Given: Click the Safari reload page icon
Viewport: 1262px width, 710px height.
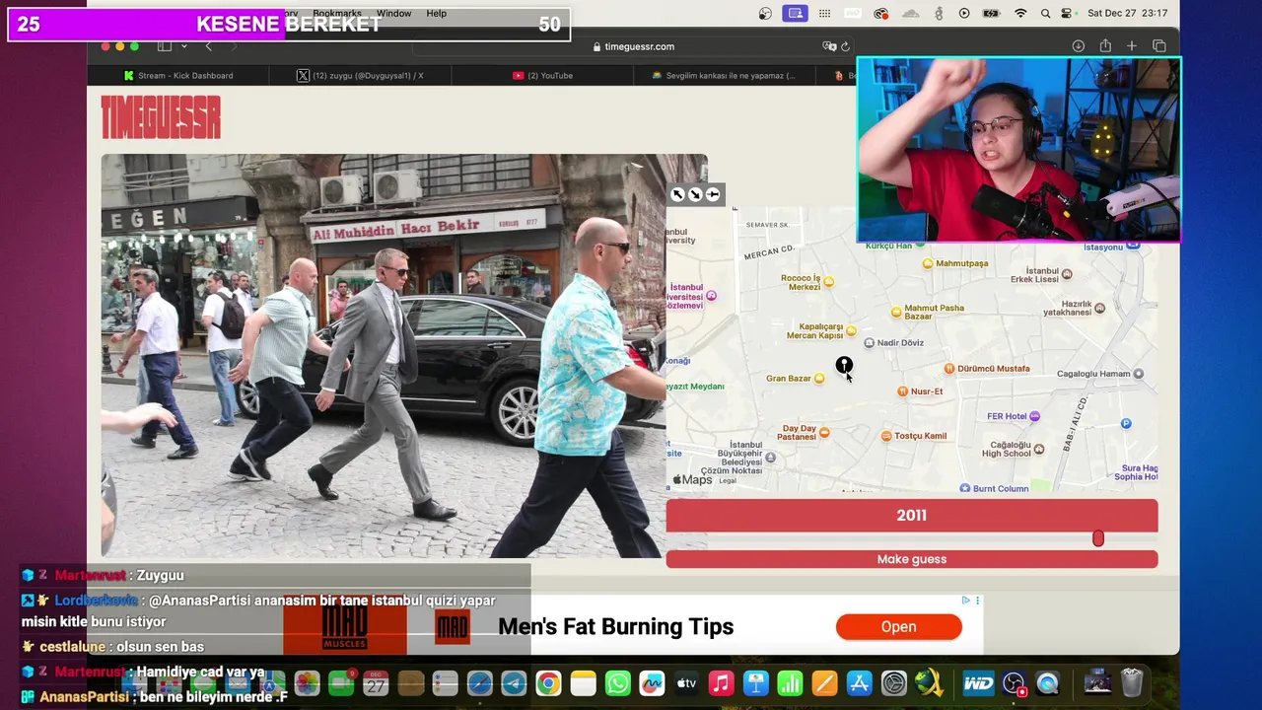Looking at the screenshot, I should coord(845,46).
